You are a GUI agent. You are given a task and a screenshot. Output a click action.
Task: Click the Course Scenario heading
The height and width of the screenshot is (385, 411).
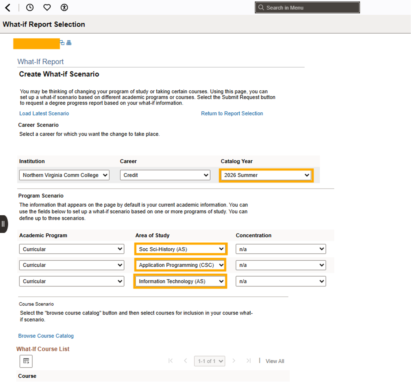36,304
